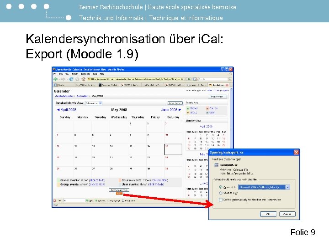Click the yellow Group events color swatch
This screenshot has width=329, height=246.
click(58, 184)
